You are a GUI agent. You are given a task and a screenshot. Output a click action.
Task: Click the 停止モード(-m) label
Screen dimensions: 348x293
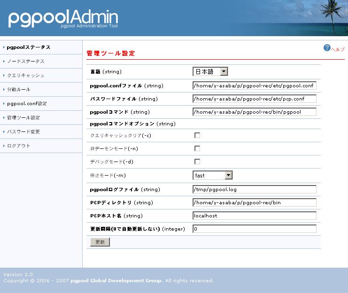(108, 175)
